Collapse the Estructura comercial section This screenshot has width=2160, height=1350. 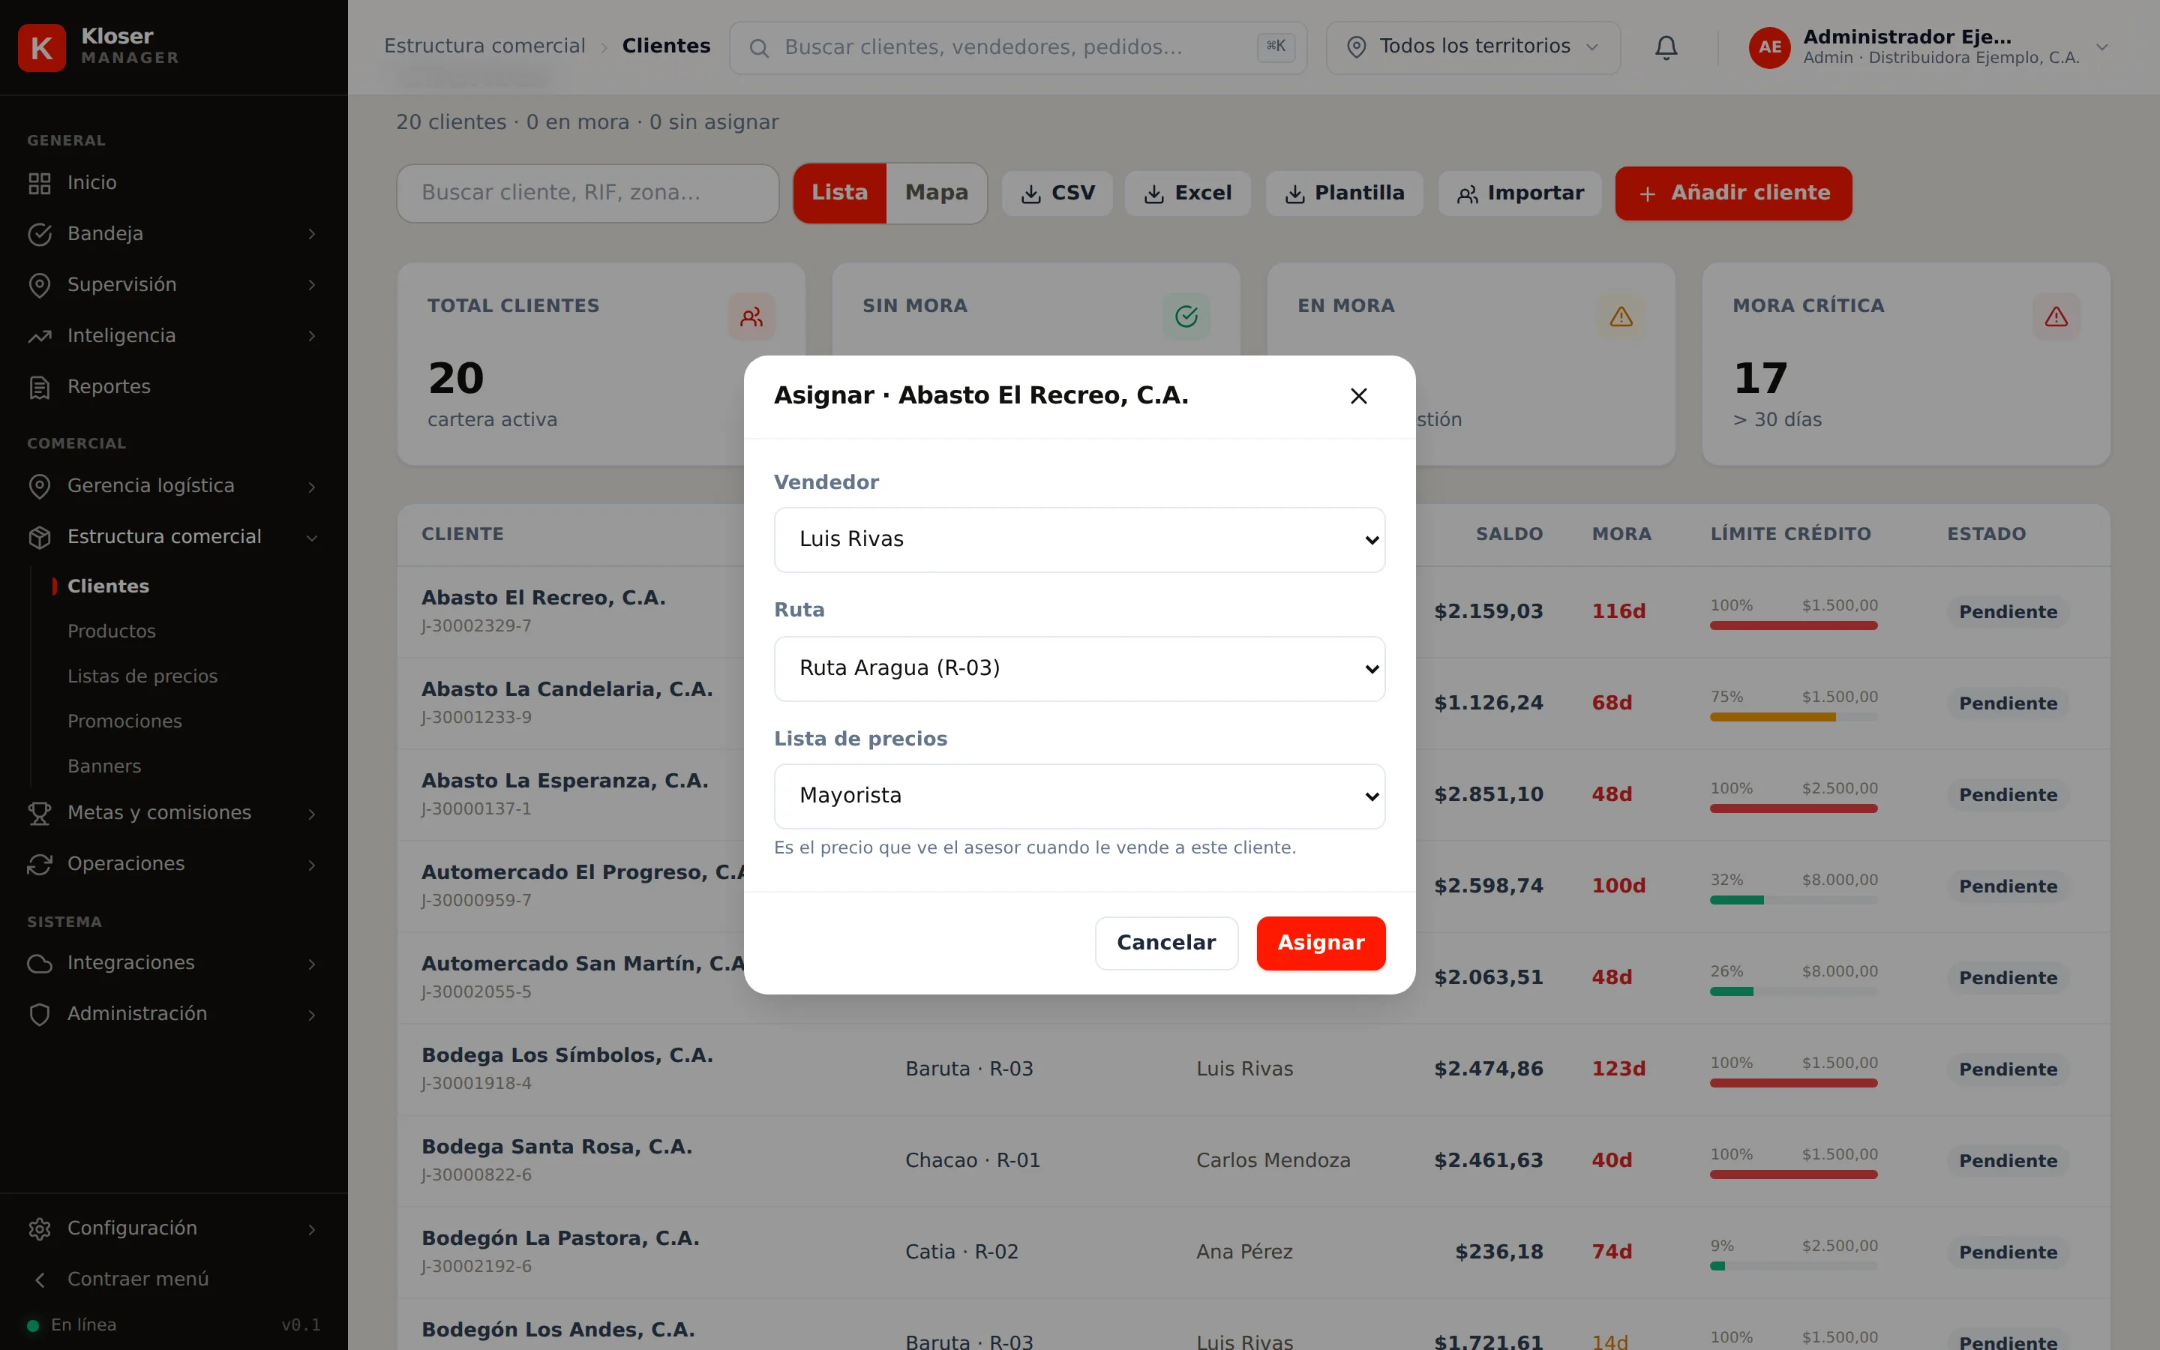(x=174, y=536)
